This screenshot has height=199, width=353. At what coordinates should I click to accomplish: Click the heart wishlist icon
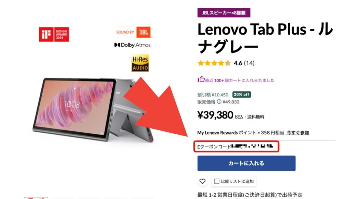pos(202,181)
